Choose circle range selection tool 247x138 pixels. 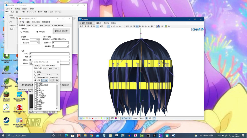pos(114,26)
